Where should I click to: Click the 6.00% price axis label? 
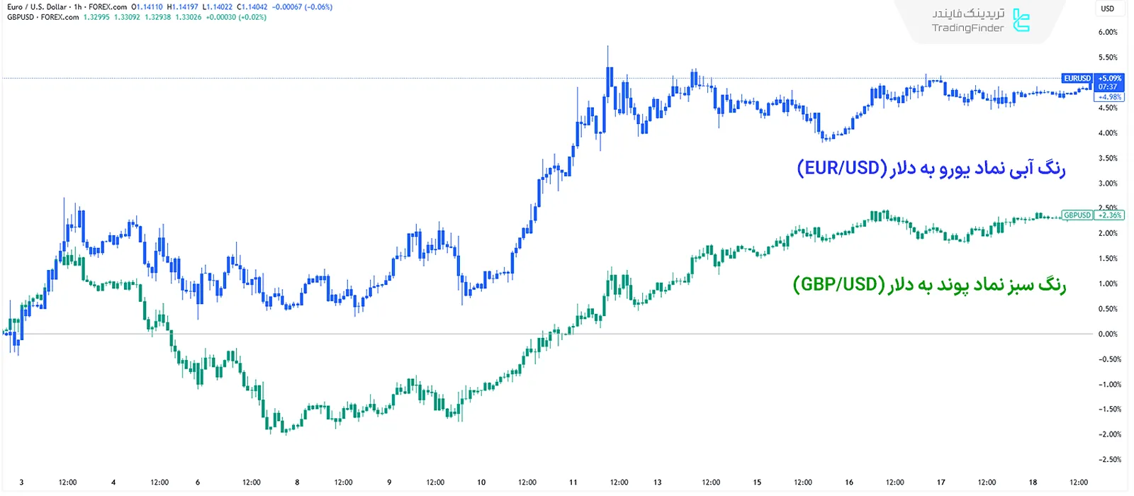click(1107, 33)
